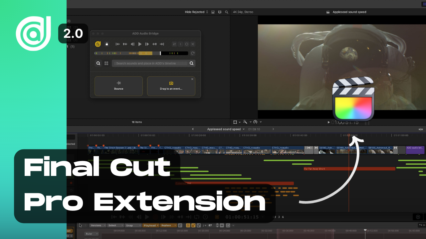Click the Appleseed sound speed viewer title
The image size is (426, 239).
click(350, 12)
